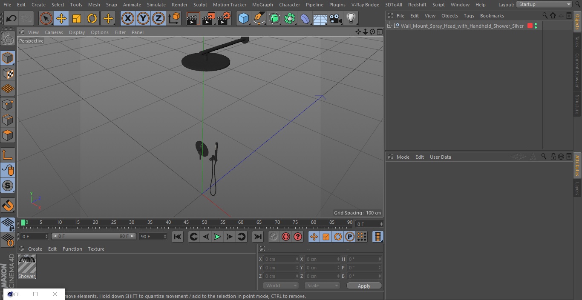
Task: Click the Apply button
Action: [364, 286]
